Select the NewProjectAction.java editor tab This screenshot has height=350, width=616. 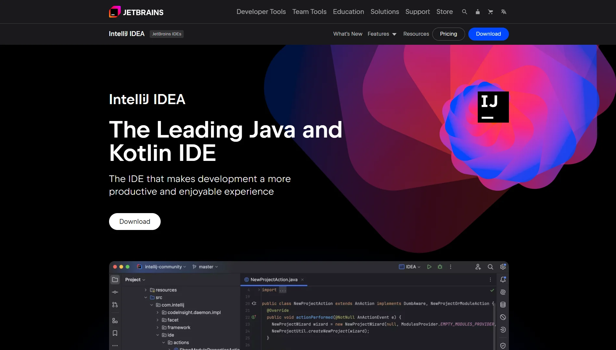[274, 279]
